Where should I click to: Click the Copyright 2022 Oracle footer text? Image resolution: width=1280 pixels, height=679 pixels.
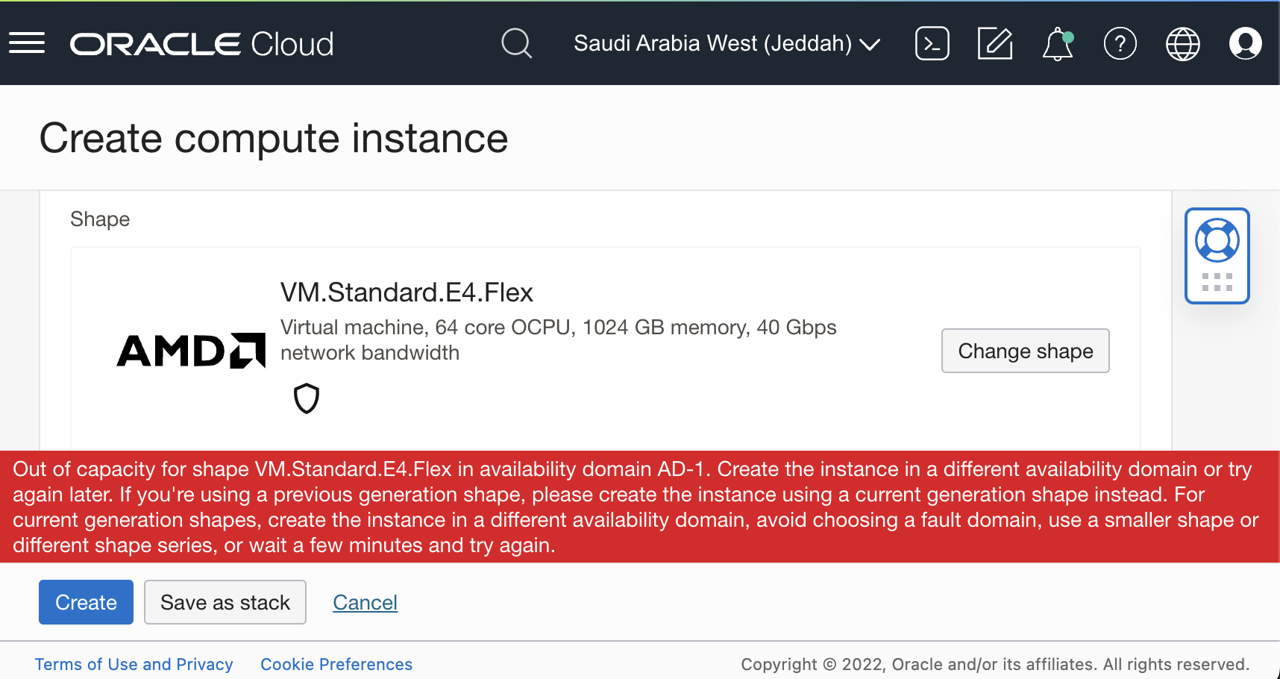995,664
